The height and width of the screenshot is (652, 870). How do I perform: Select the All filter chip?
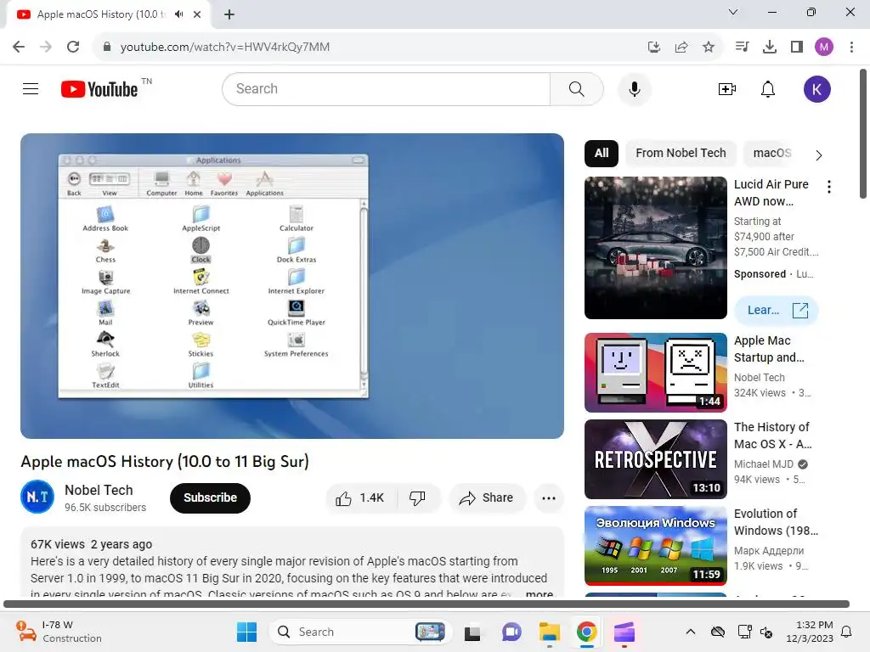click(x=602, y=153)
